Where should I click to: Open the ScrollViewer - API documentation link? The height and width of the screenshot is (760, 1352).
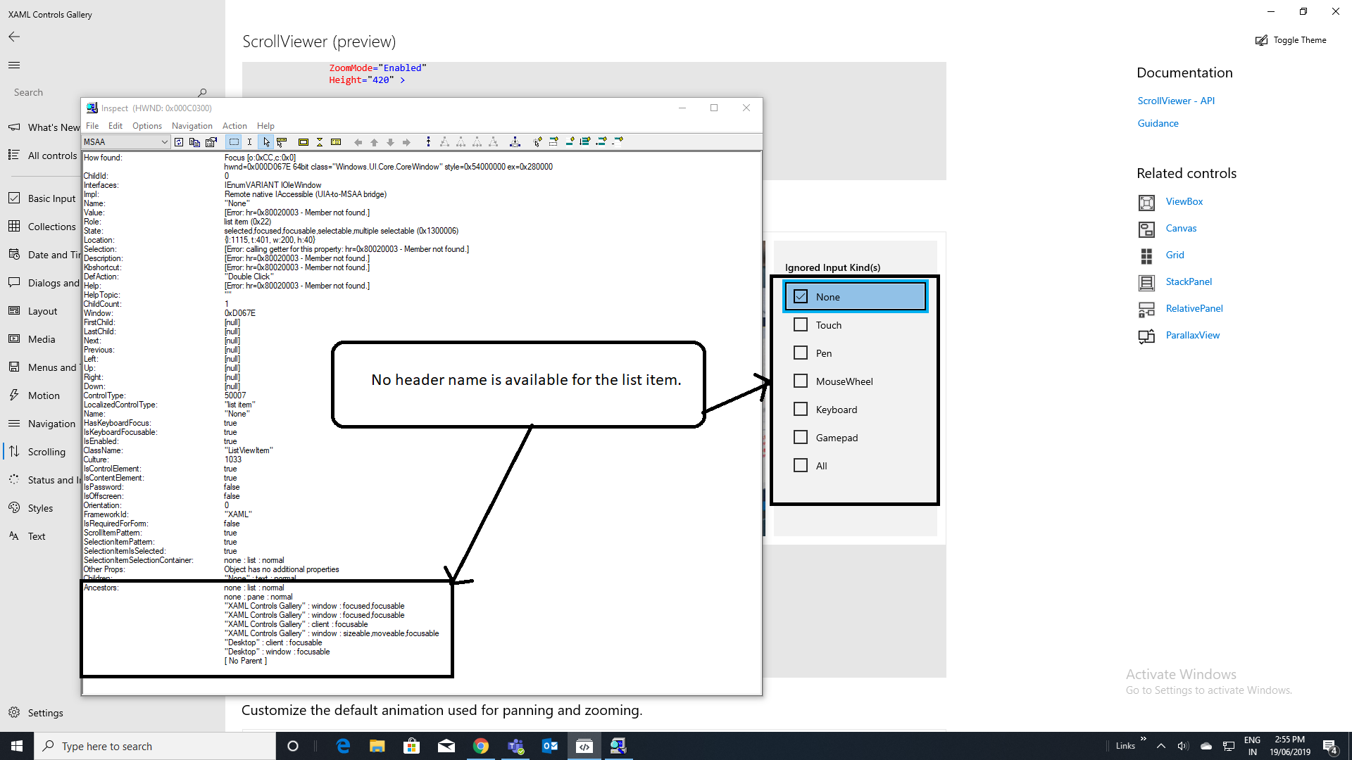click(1175, 101)
